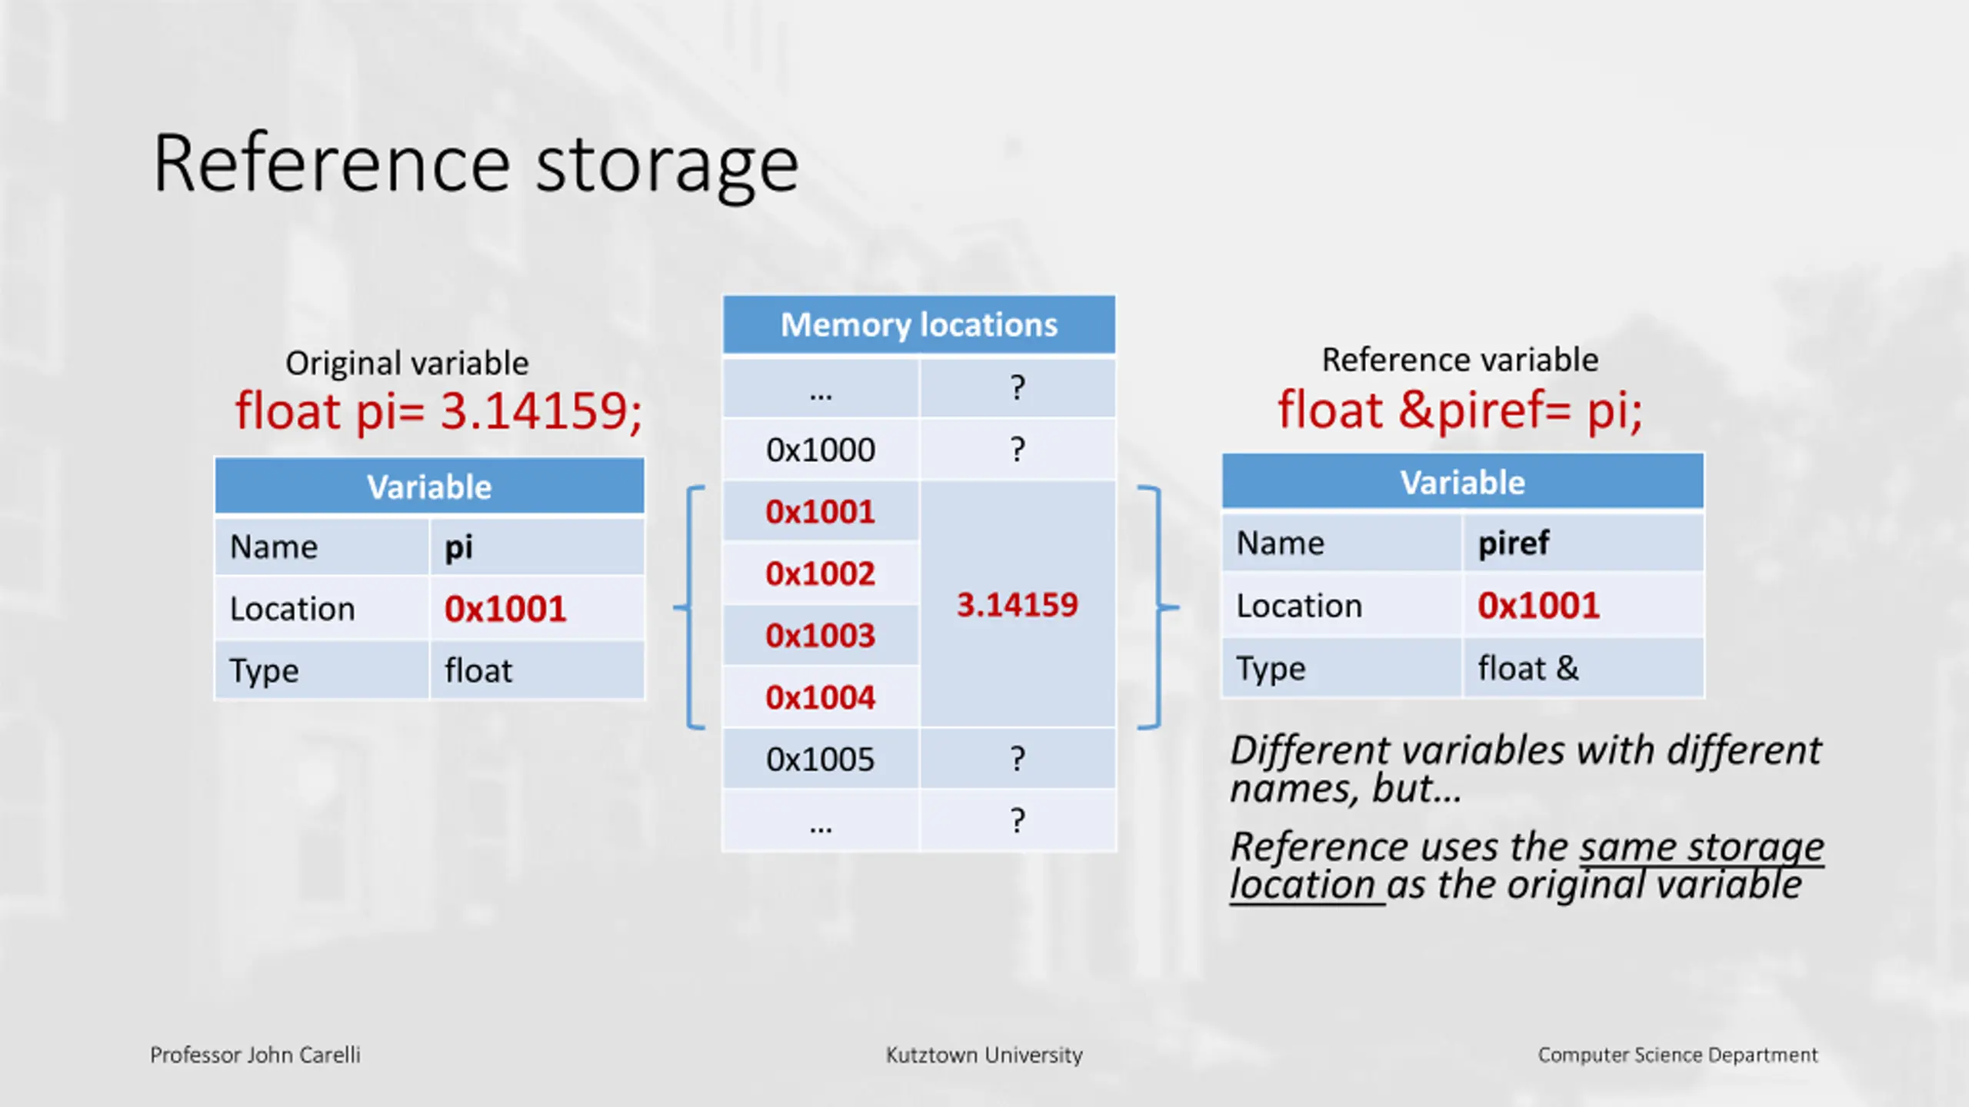Select the 0x1002 address cell
Image resolution: width=1969 pixels, height=1107 pixels.
[x=821, y=573]
